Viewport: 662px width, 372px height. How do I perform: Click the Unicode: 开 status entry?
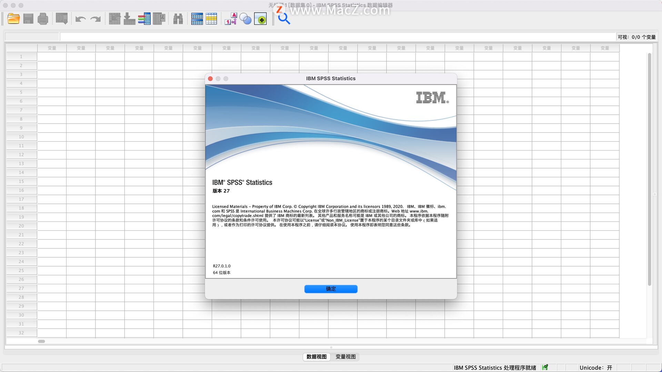click(x=596, y=368)
